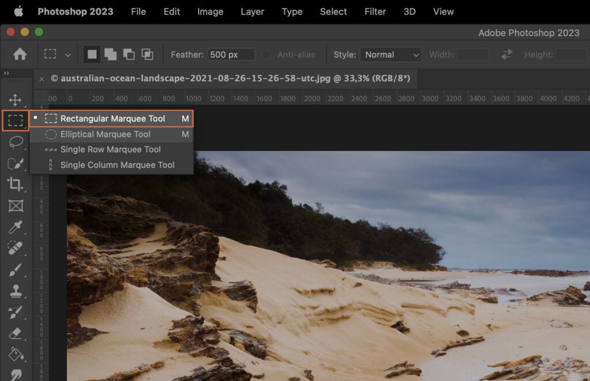This screenshot has height=381, width=590.
Task: Select the Clone Stamp tool
Action: pos(16,291)
